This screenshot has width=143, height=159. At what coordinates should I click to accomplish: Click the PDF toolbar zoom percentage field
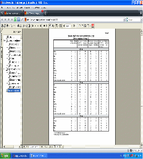68,26
